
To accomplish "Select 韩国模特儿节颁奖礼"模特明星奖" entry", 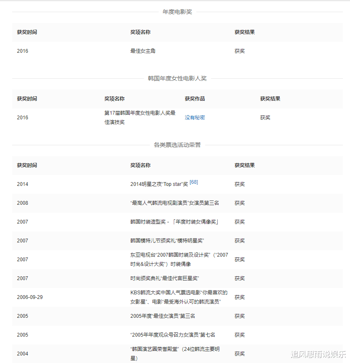I will (167, 241).
